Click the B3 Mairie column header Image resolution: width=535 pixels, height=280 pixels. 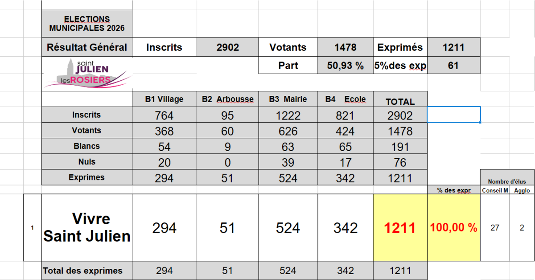(x=288, y=99)
